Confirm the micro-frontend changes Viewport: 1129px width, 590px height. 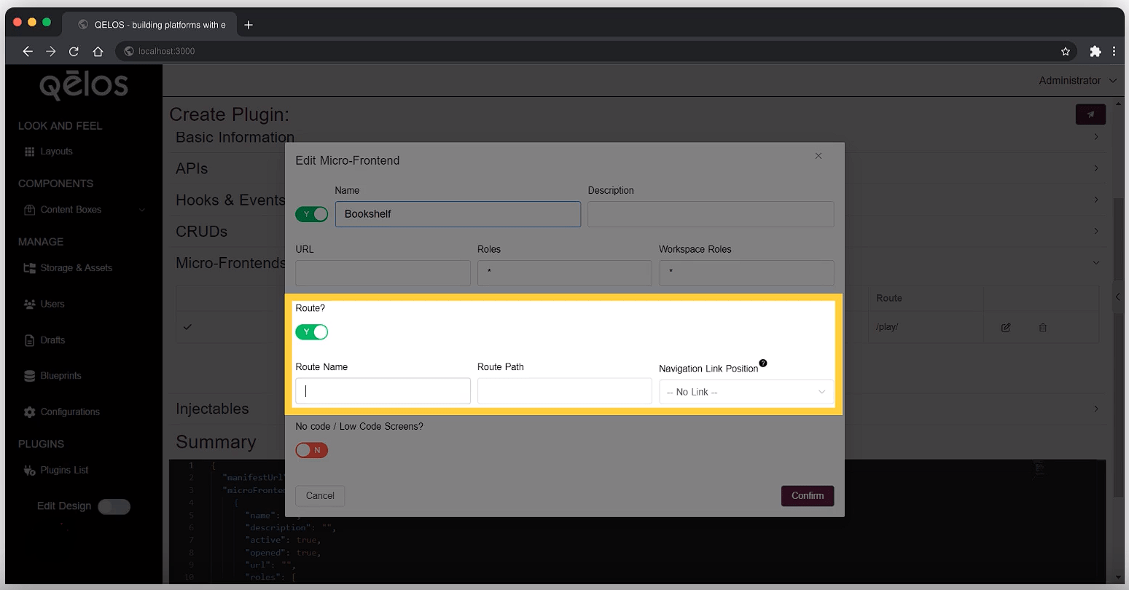coord(807,496)
